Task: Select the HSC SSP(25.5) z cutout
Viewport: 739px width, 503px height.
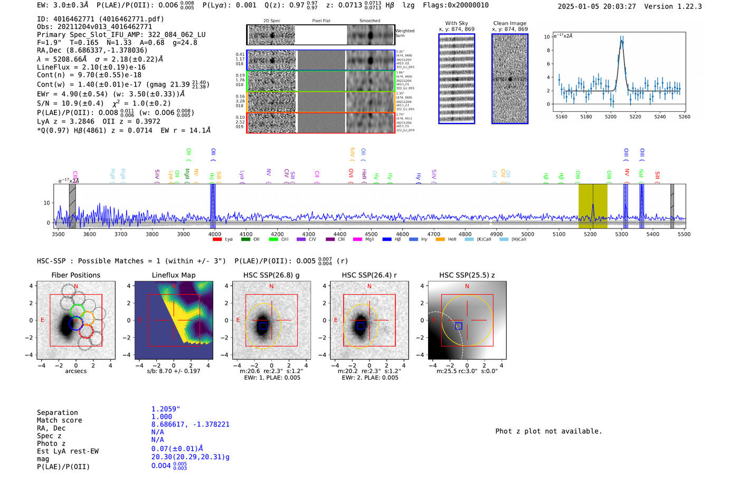Action: 467,320
